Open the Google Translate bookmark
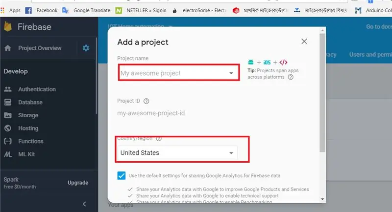392x212 pixels. [87, 10]
